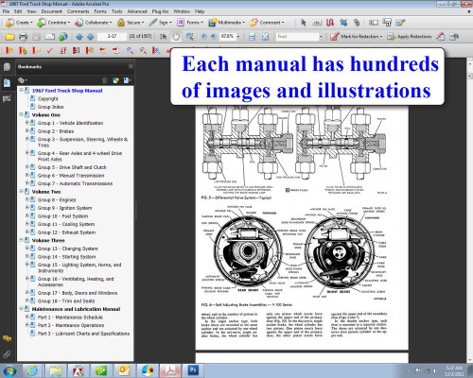Image resolution: width=473 pixels, height=378 pixels.
Task: Pick the Marquee Zoom tool
Action: 189,37
